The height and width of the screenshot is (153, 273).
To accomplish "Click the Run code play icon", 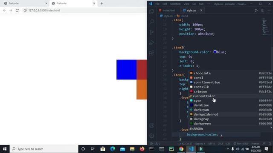I will click(256, 10).
